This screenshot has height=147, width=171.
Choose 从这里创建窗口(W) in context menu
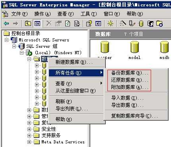[x=76, y=91]
